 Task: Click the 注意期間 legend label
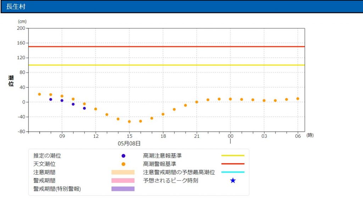point(44,172)
